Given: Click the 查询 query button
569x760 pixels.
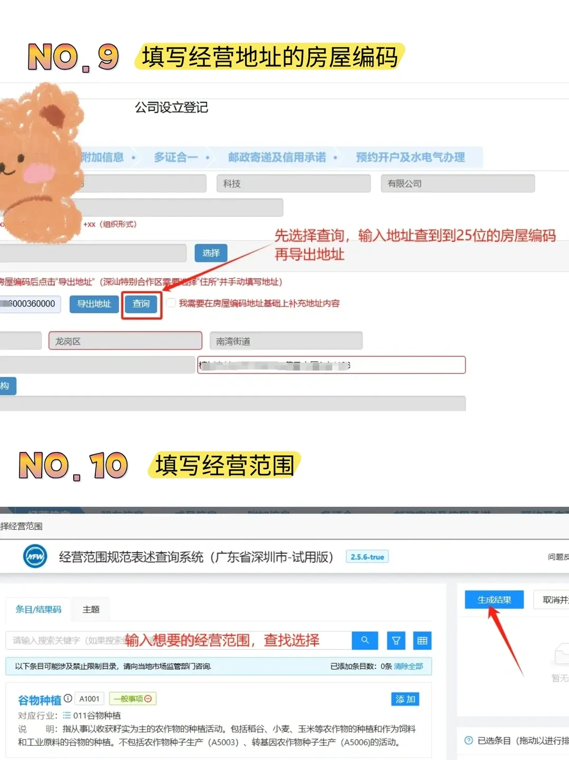Looking at the screenshot, I should pos(141,304).
